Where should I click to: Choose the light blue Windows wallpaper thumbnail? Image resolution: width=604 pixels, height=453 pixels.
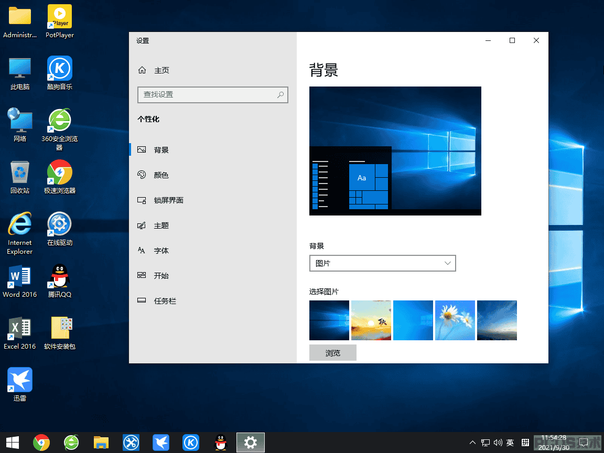point(413,320)
